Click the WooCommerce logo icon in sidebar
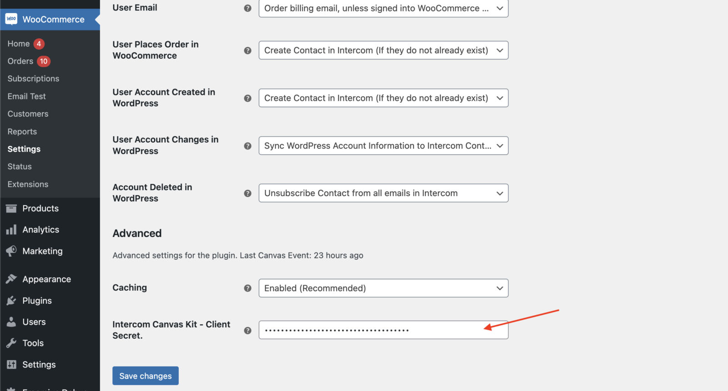The width and height of the screenshot is (728, 391). pyautogui.click(x=11, y=19)
